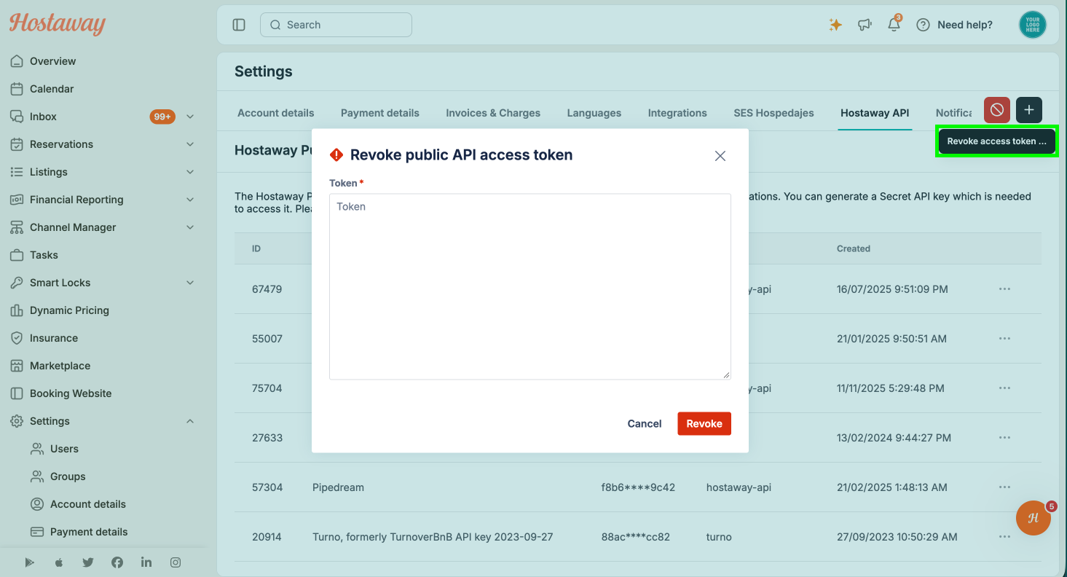The height and width of the screenshot is (577, 1067).
Task: Click inside the Token text area
Action: [529, 286]
